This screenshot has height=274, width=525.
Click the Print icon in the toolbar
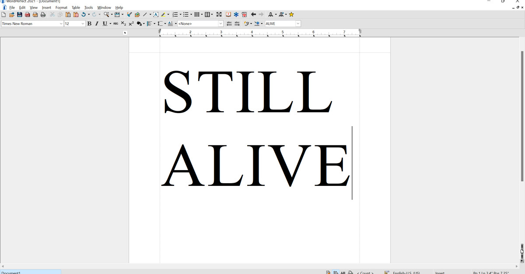[x=43, y=15]
